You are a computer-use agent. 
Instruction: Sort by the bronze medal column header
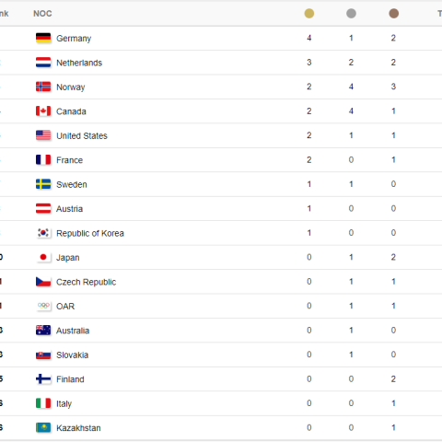pos(393,14)
